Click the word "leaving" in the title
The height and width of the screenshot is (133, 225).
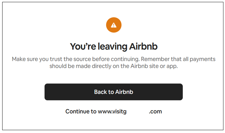click(106, 47)
